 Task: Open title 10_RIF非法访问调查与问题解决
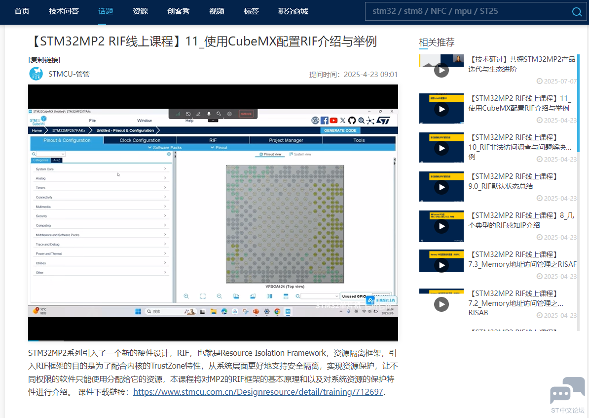click(520, 147)
